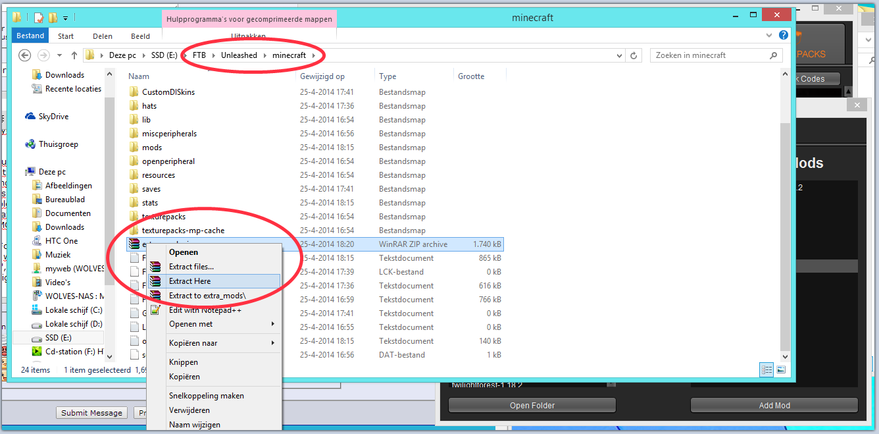Open the recent locations dropdown arrow
This screenshot has width=879, height=434.
click(x=60, y=55)
